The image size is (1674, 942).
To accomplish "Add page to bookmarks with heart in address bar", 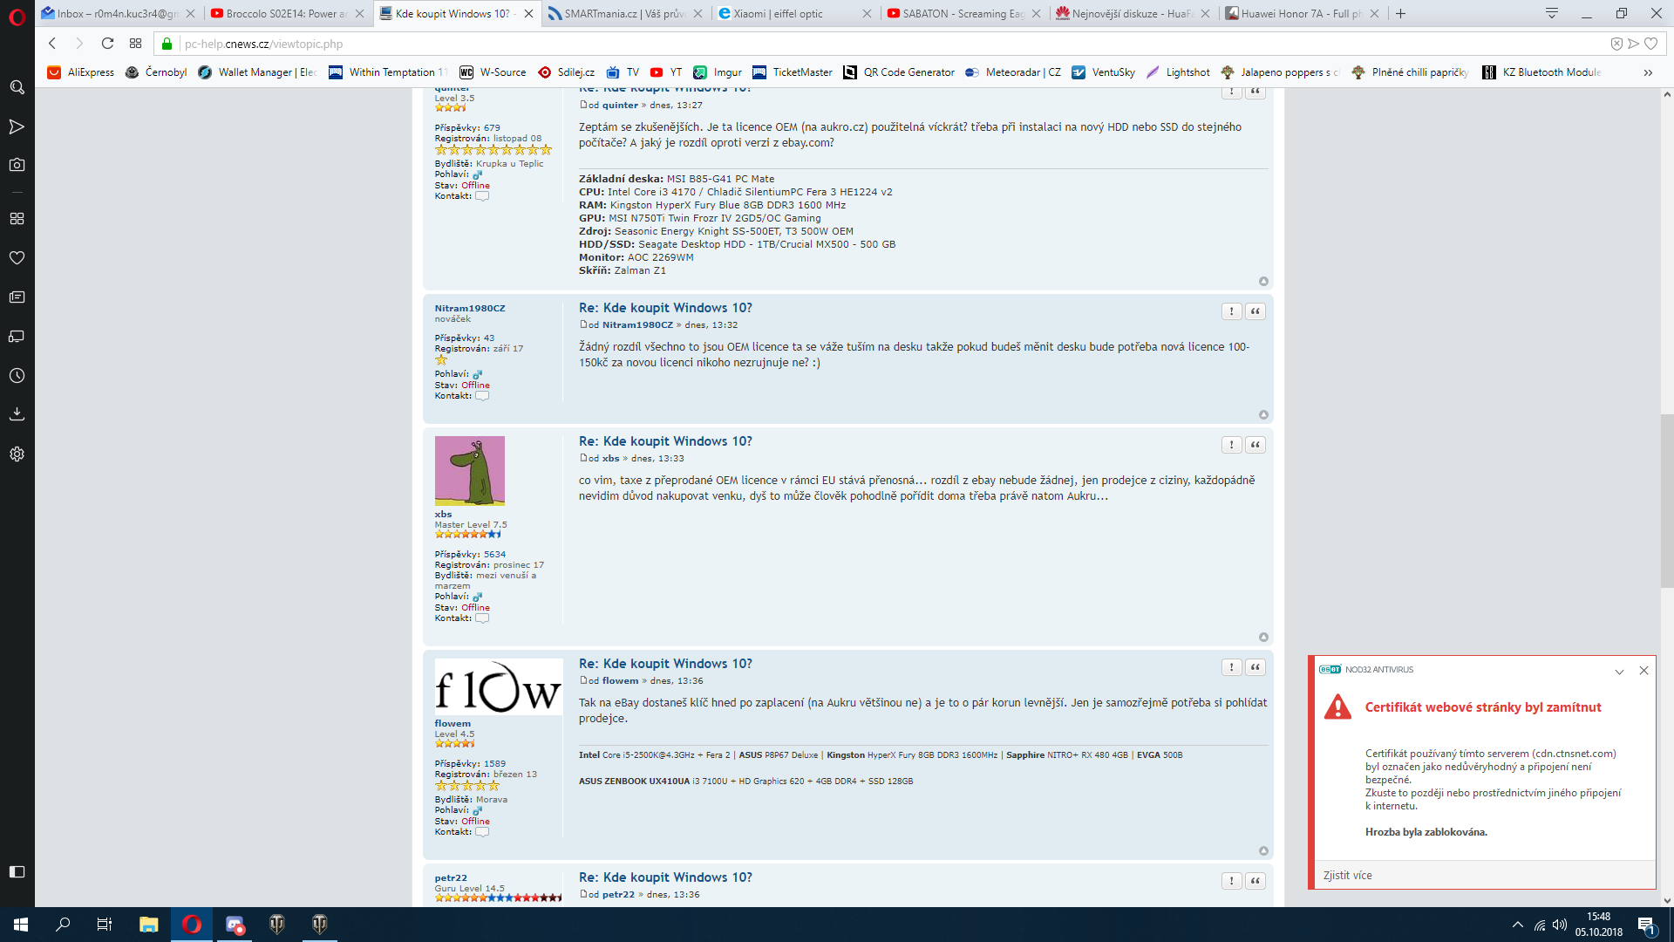I will coord(1650,44).
